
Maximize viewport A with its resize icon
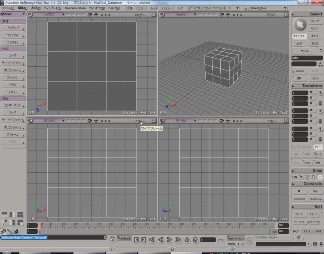153,15
